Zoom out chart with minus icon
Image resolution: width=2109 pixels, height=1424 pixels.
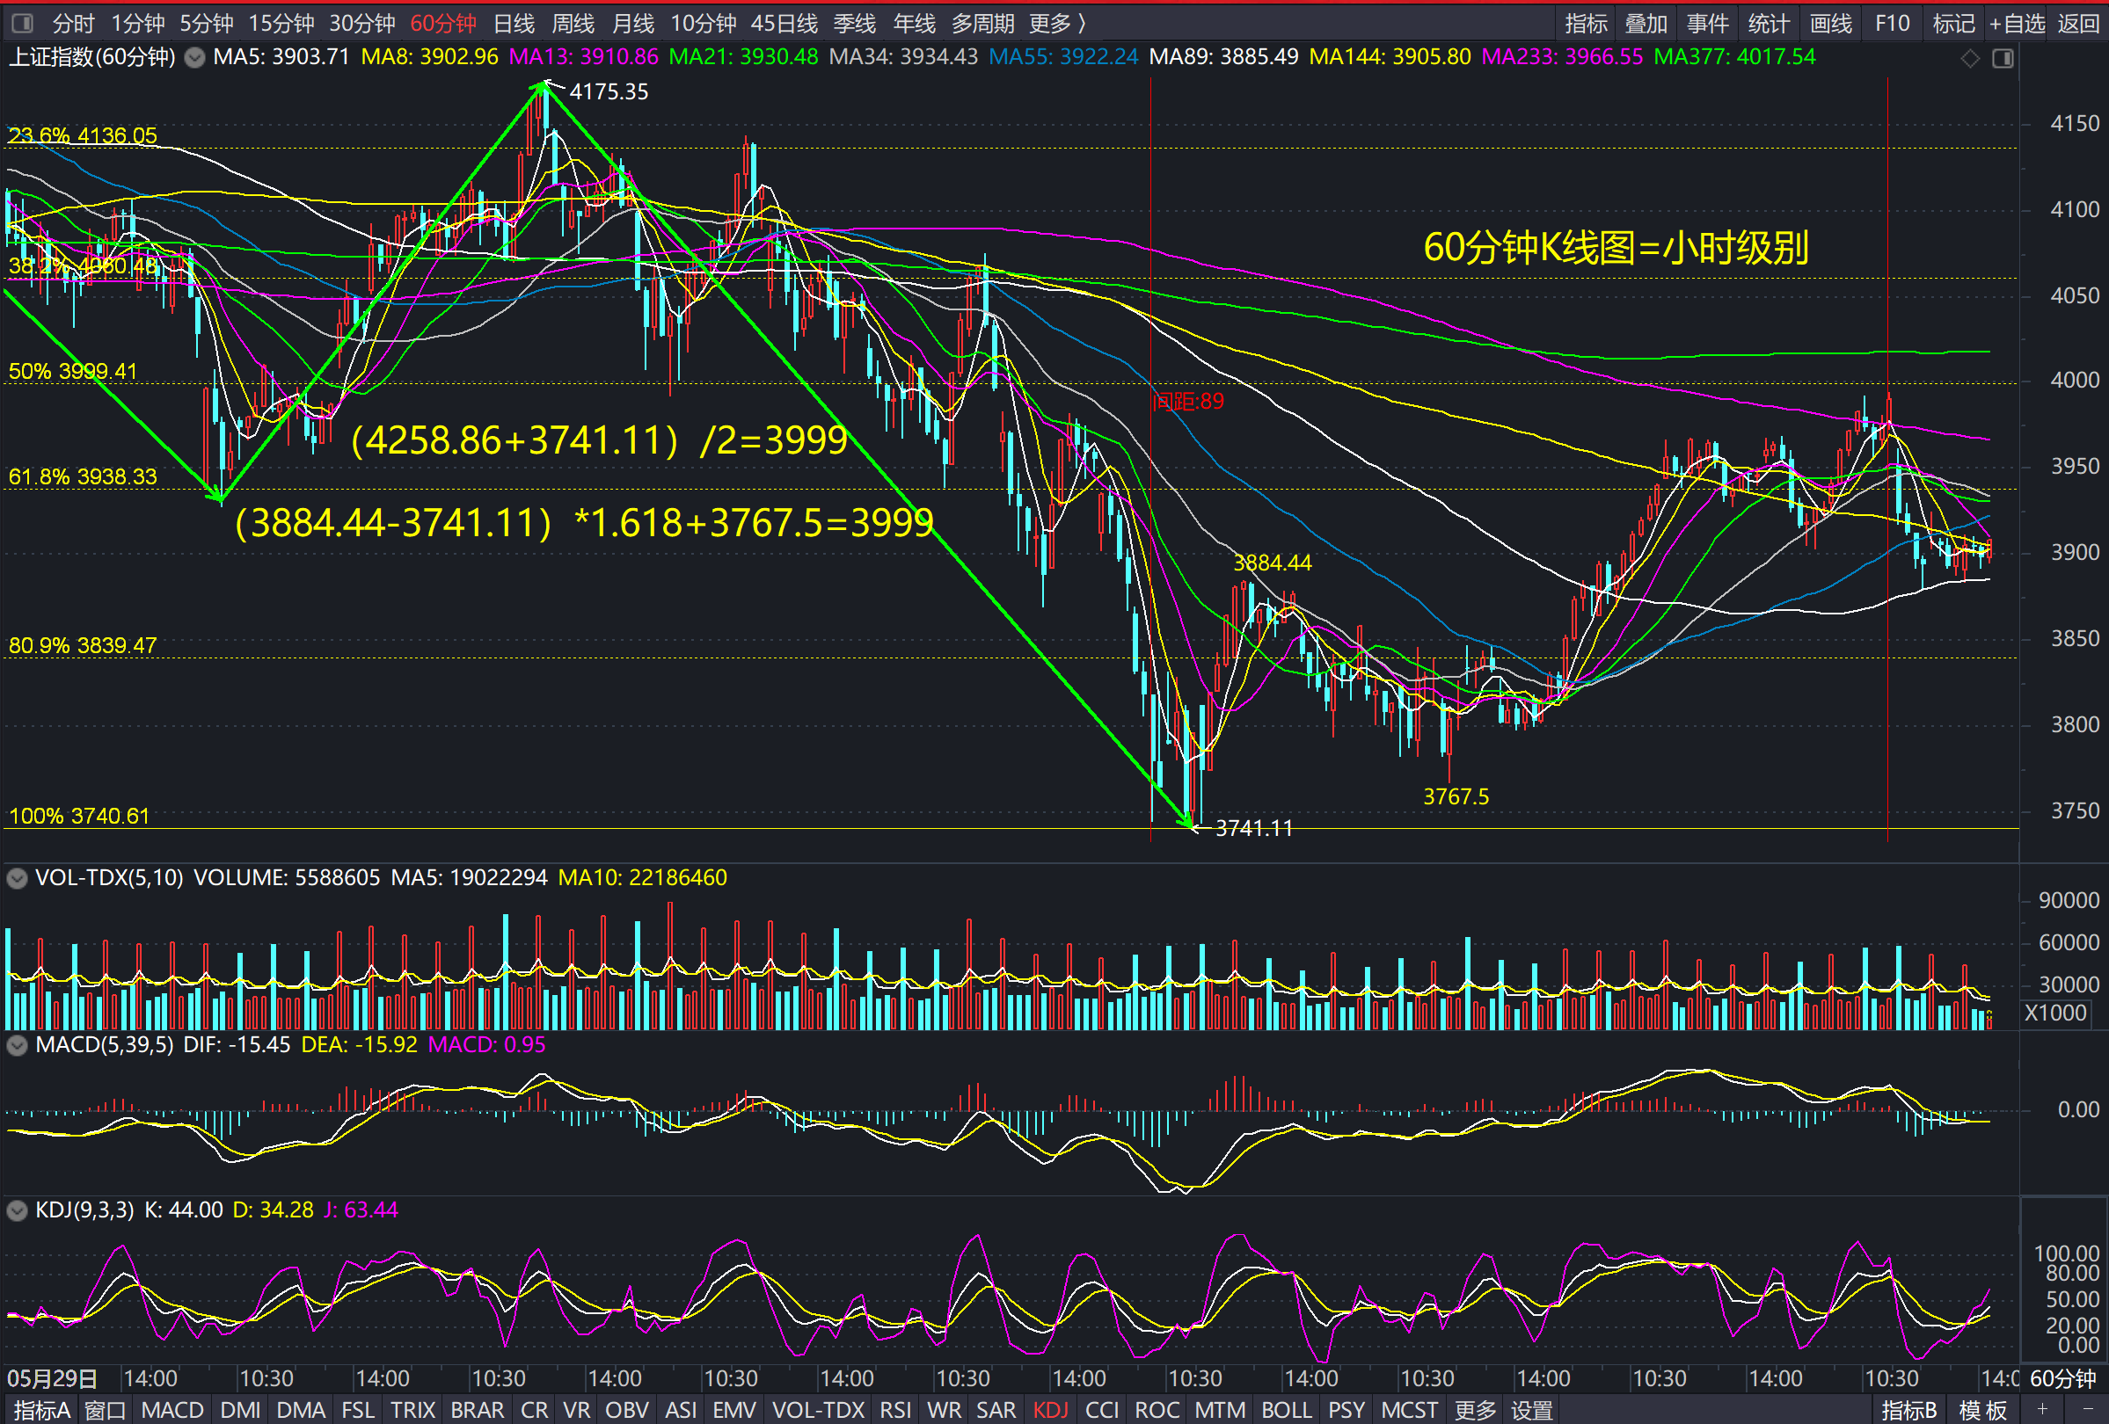2087,1408
